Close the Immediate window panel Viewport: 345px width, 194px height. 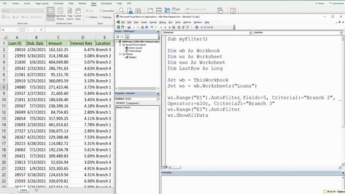(343, 173)
